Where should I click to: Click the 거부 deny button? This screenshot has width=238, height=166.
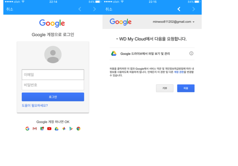165,88
